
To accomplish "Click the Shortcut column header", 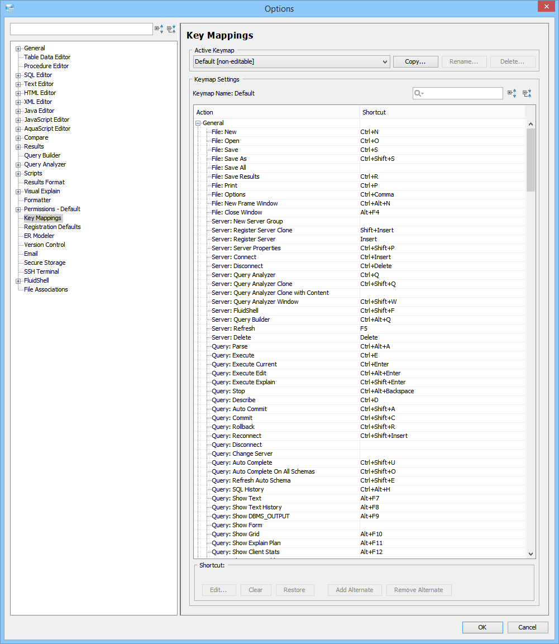I will point(443,112).
